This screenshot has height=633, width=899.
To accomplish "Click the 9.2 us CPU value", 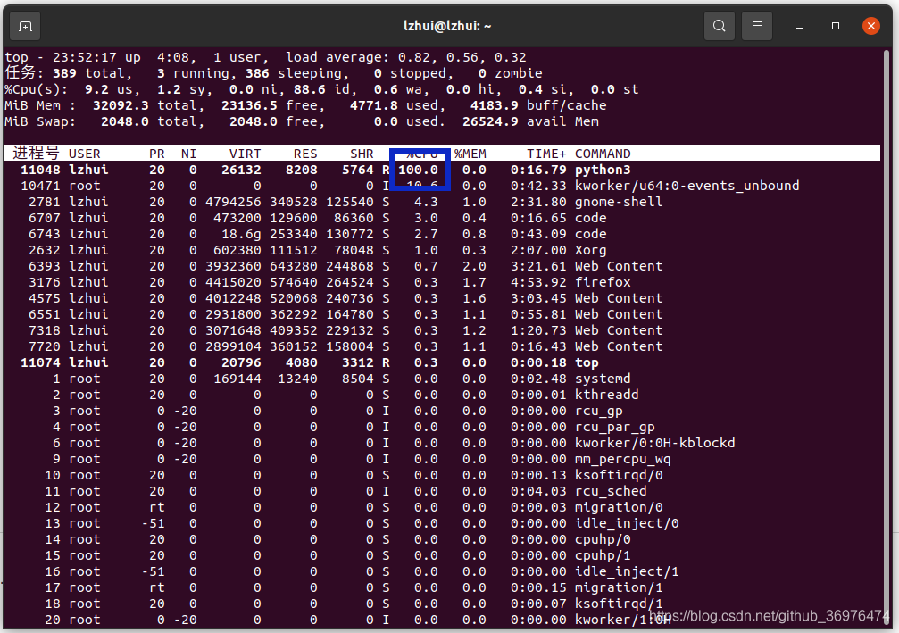I will point(96,89).
